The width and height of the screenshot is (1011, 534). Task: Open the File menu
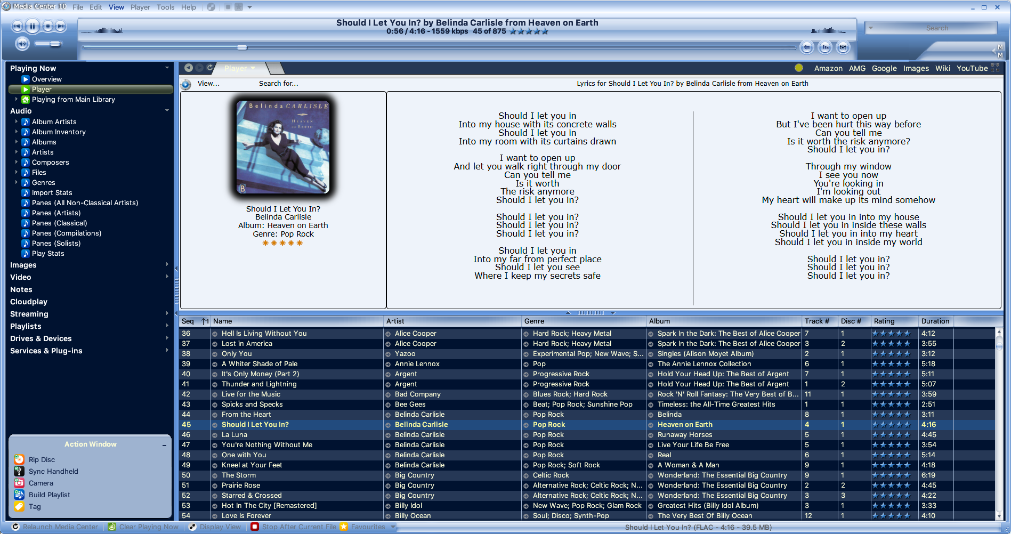pos(78,7)
